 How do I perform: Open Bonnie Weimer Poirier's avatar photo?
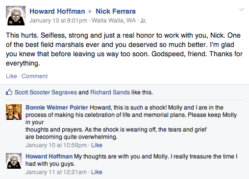click(x=14, y=112)
